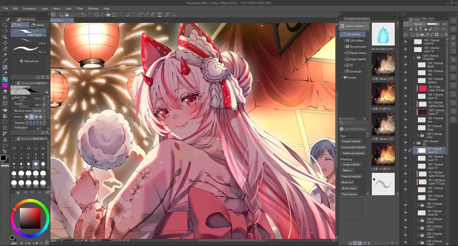Select the Zoom magnifier tool
Viewport: 458px width, 246px height.
point(5,25)
